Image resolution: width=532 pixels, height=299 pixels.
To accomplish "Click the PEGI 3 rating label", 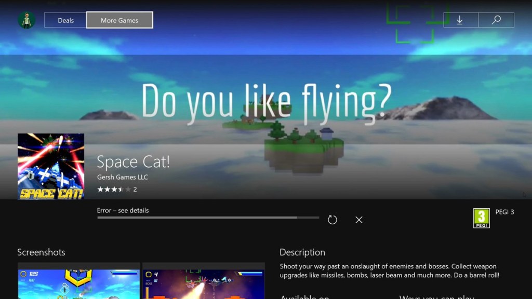I will 504,212.
